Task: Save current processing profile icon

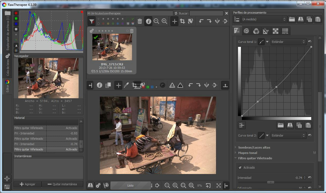Action: (x=301, y=19)
